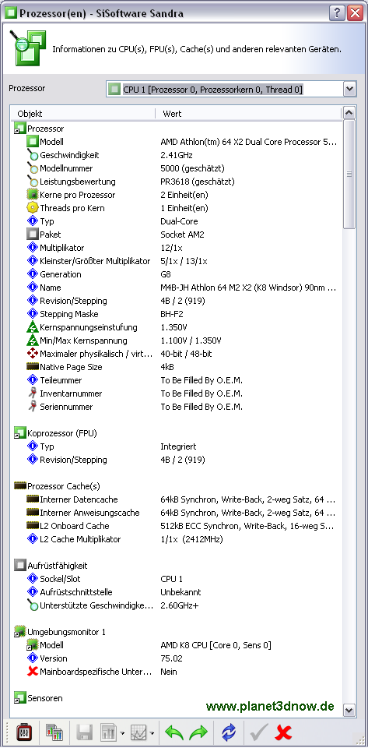
Task: Click the disabled floppy save icon
Action: [x=84, y=732]
